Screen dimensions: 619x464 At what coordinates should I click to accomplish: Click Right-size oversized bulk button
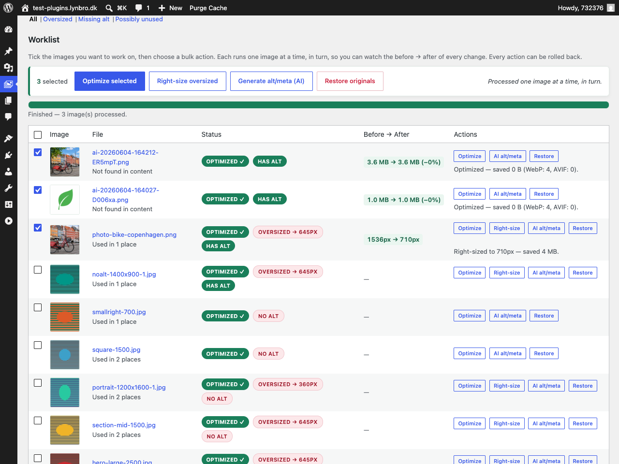coord(187,81)
